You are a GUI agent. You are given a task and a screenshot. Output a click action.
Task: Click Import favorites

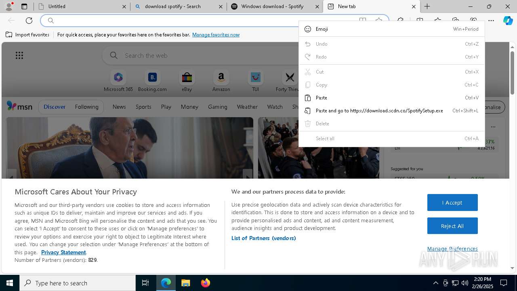[27, 35]
